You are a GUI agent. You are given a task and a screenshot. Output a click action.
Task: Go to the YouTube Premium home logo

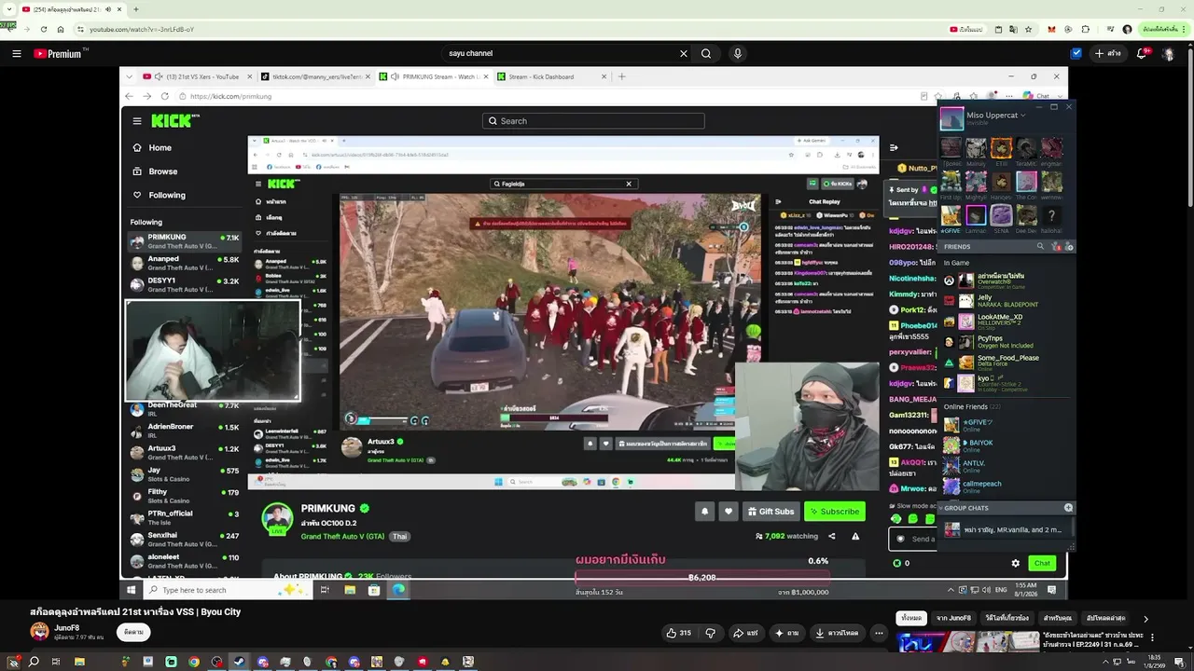[58, 54]
